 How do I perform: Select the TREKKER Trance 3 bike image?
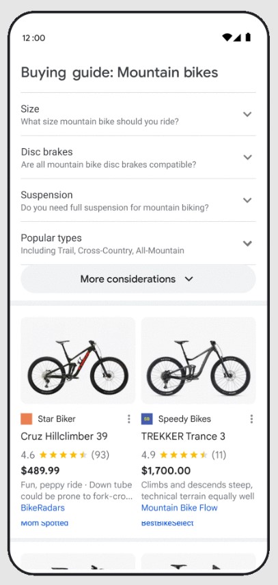coord(199,360)
